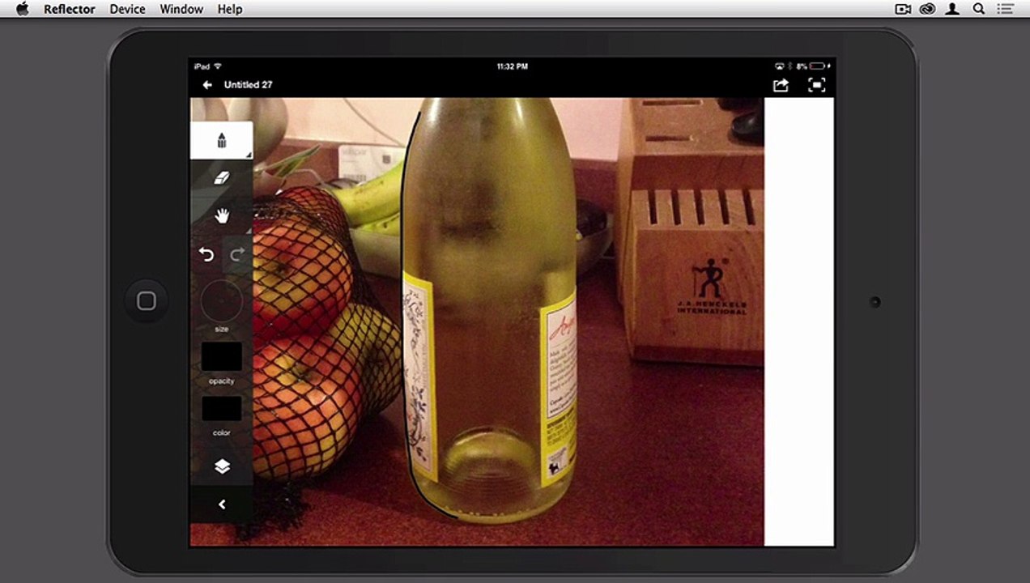Rename the Untitled 27 title
Screen dimensions: 1030x583
[x=248, y=85]
